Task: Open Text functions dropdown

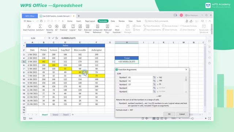Action: pyautogui.click(x=80, y=28)
